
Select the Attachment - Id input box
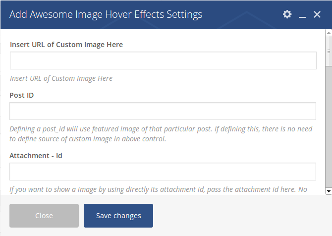[163, 172]
